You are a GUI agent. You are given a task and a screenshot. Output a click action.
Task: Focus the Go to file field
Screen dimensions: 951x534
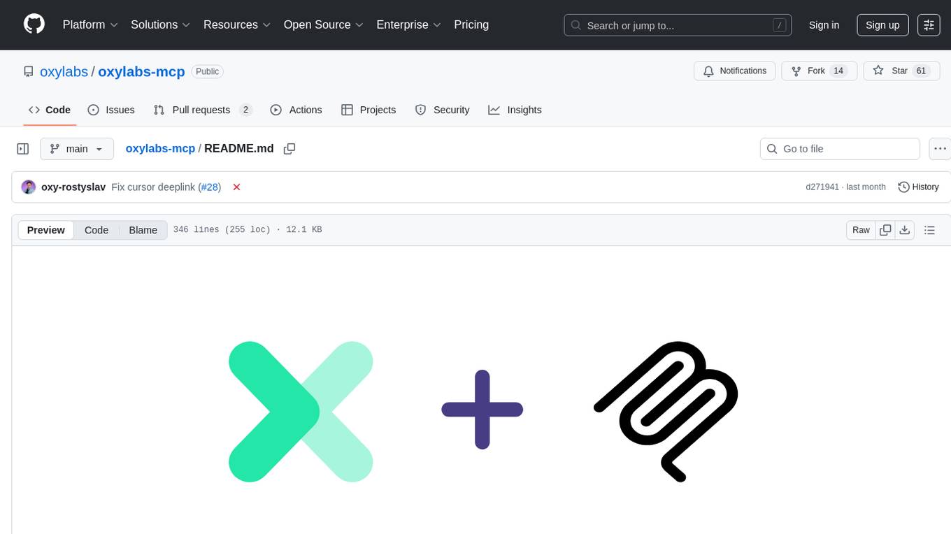(x=840, y=149)
